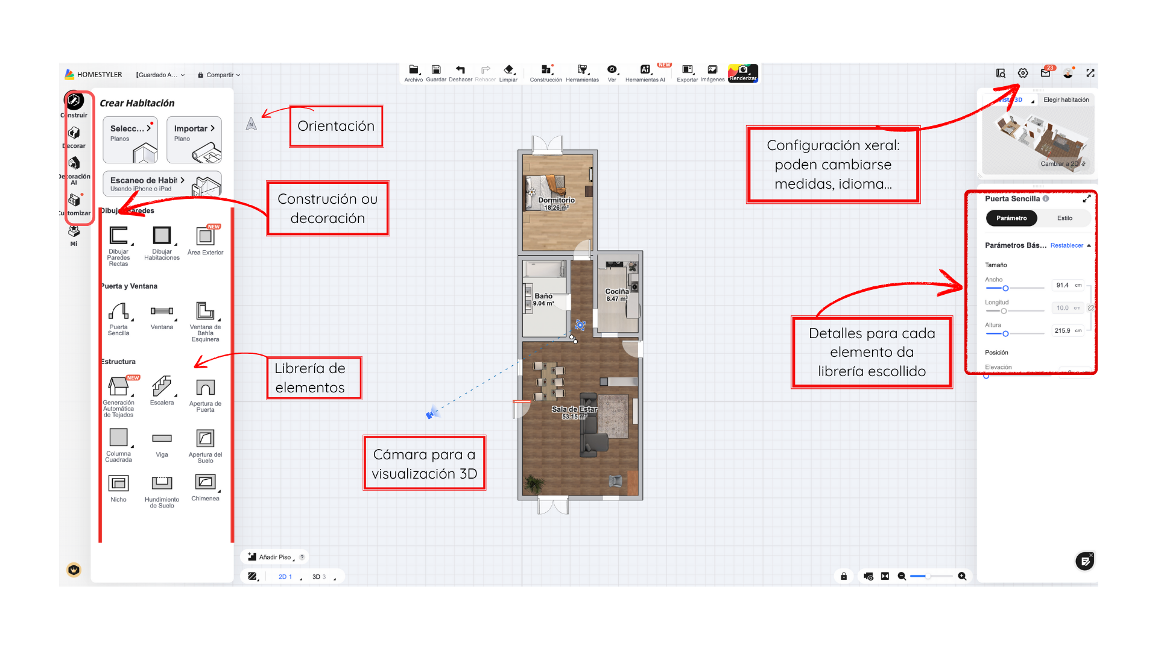Open the Decorar sidebar tab
Screen dimensions: 1158x651
point(74,134)
